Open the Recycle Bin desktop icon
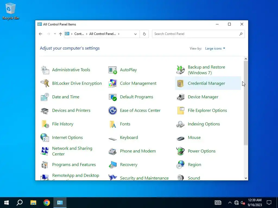Image resolution: width=278 pixels, height=208 pixels. click(x=11, y=11)
